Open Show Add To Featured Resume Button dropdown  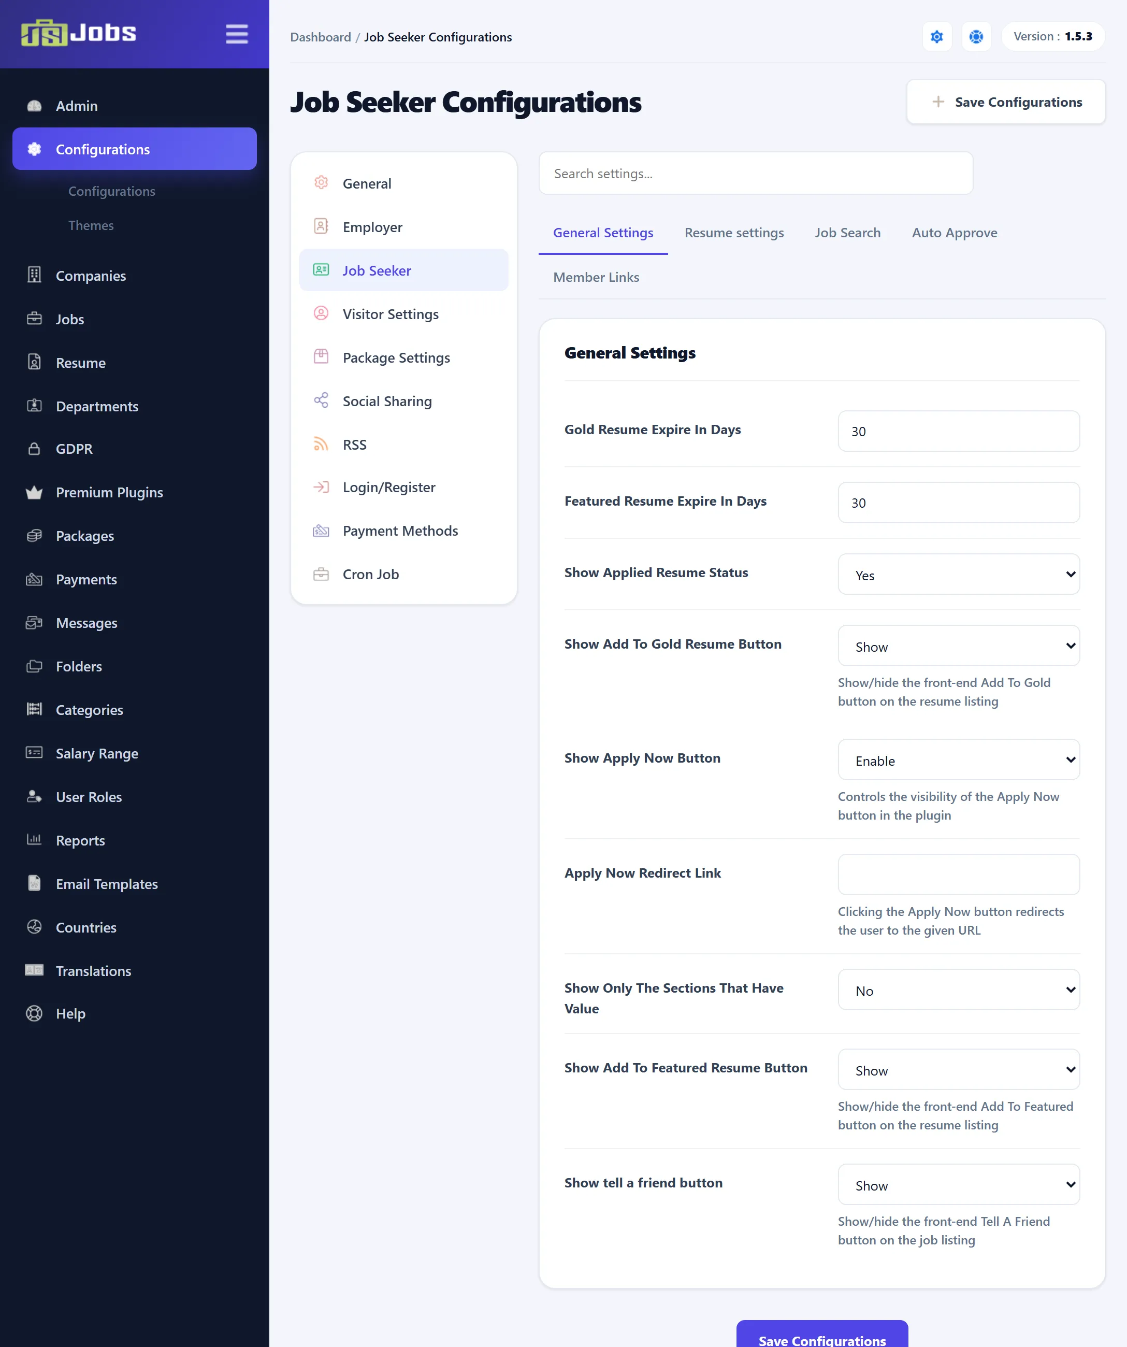tap(958, 1070)
